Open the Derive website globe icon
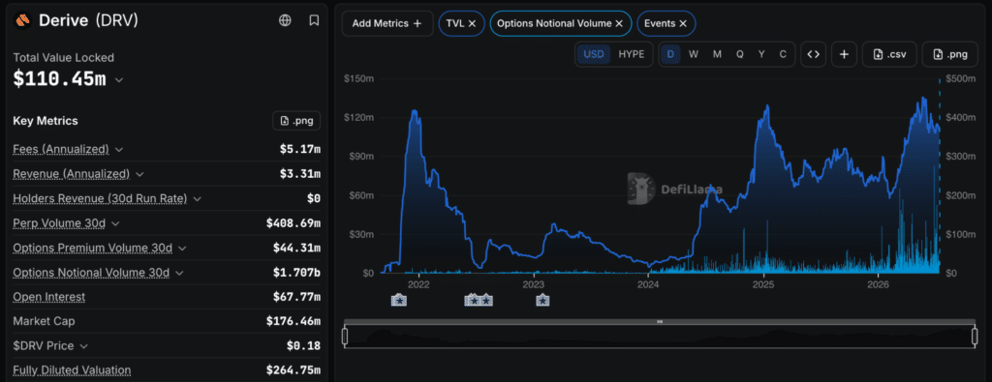Screen dimensions: 992x382 click(x=285, y=20)
